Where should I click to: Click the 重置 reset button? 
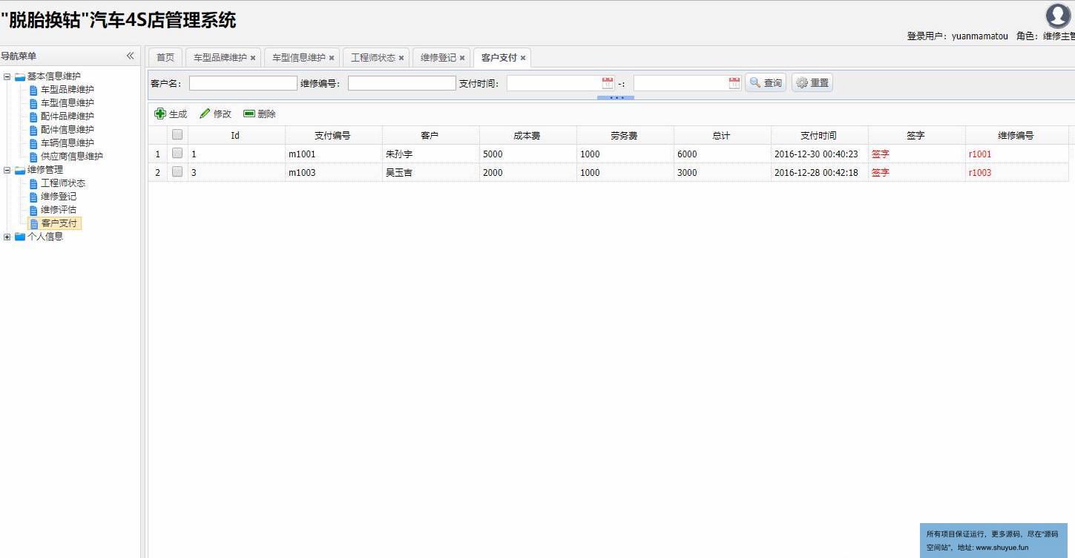tap(812, 83)
